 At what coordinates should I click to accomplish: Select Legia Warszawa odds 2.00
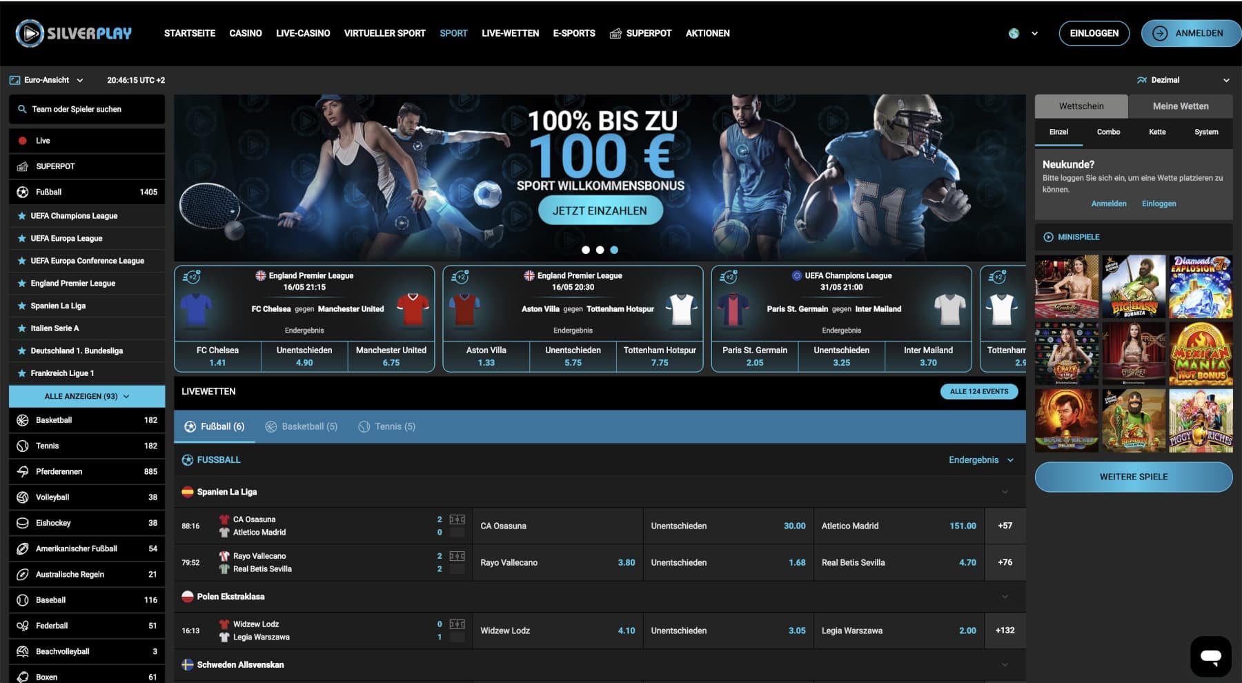899,631
